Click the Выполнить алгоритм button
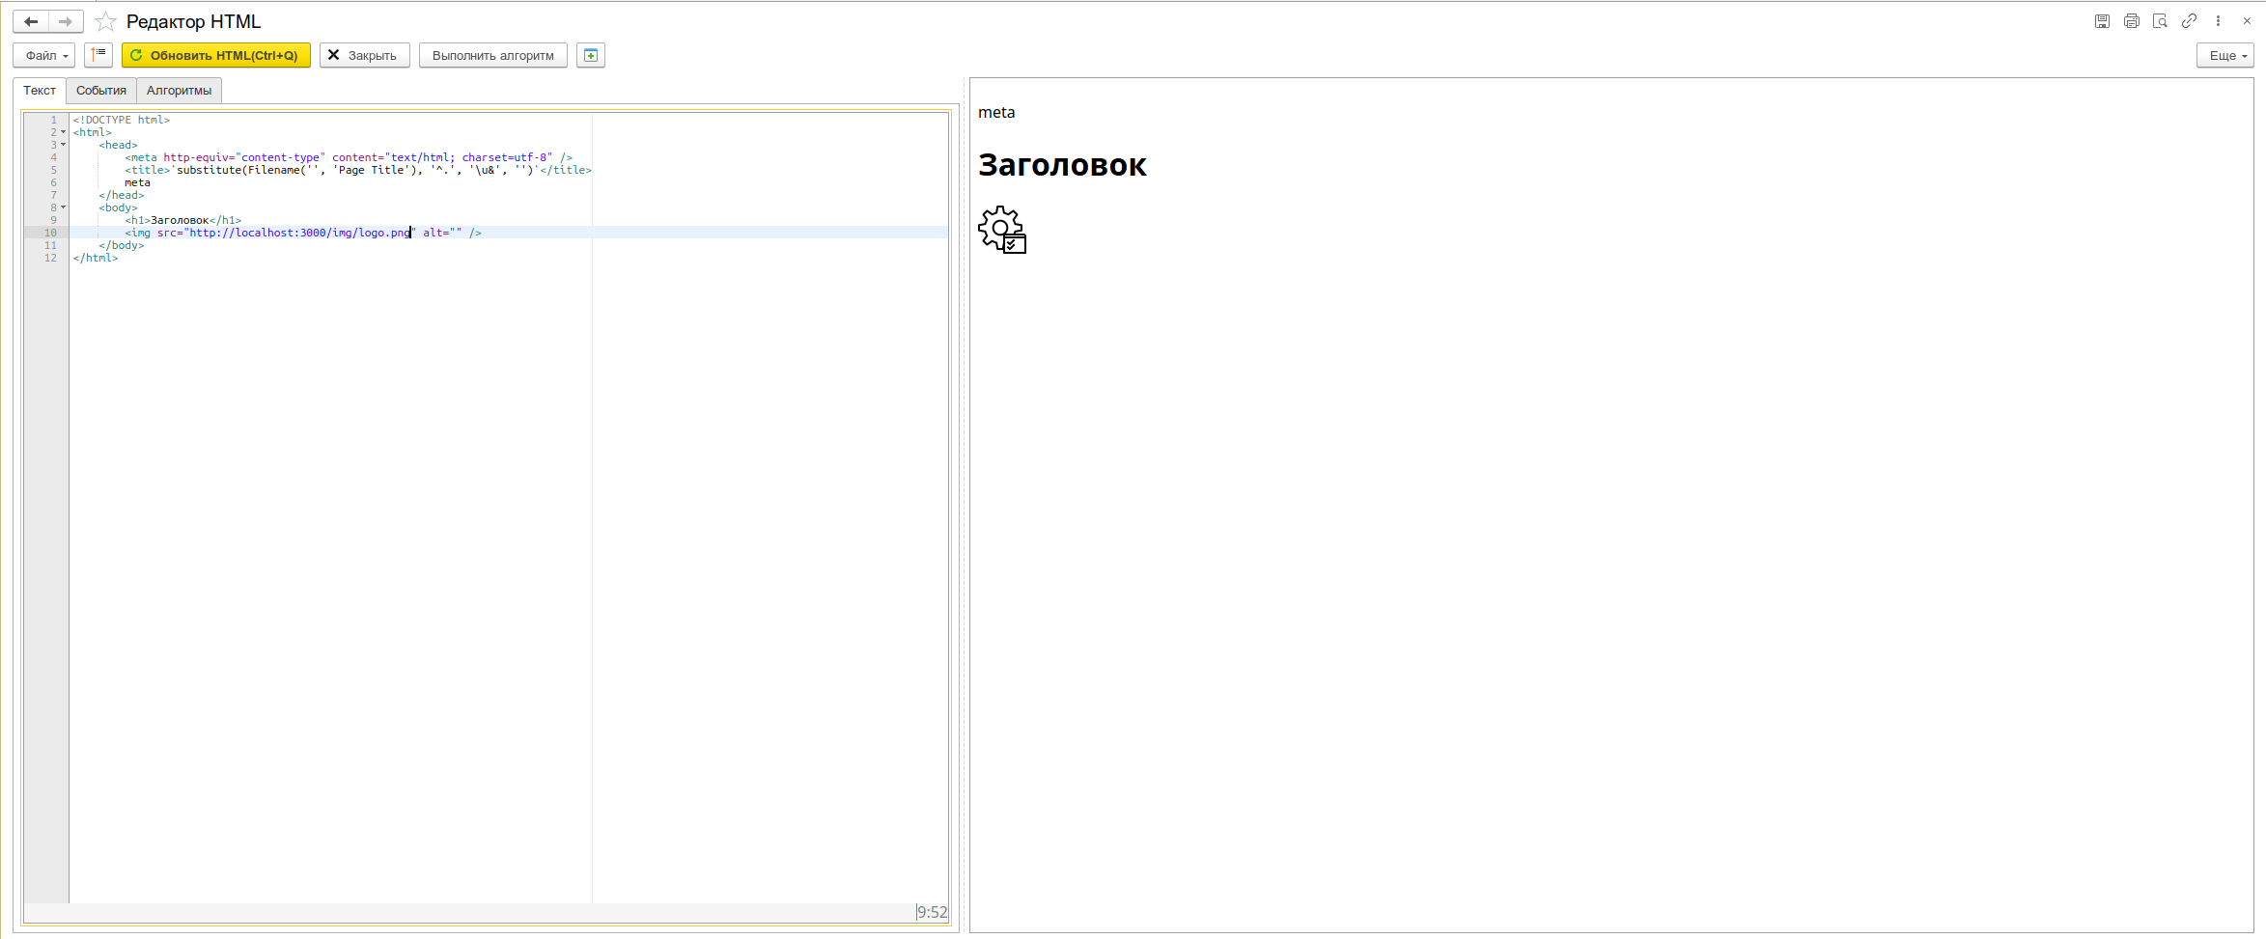2266x939 pixels. (493, 55)
